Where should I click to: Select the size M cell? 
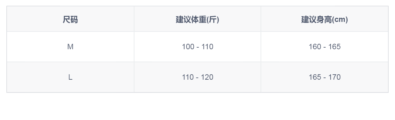click(x=70, y=47)
